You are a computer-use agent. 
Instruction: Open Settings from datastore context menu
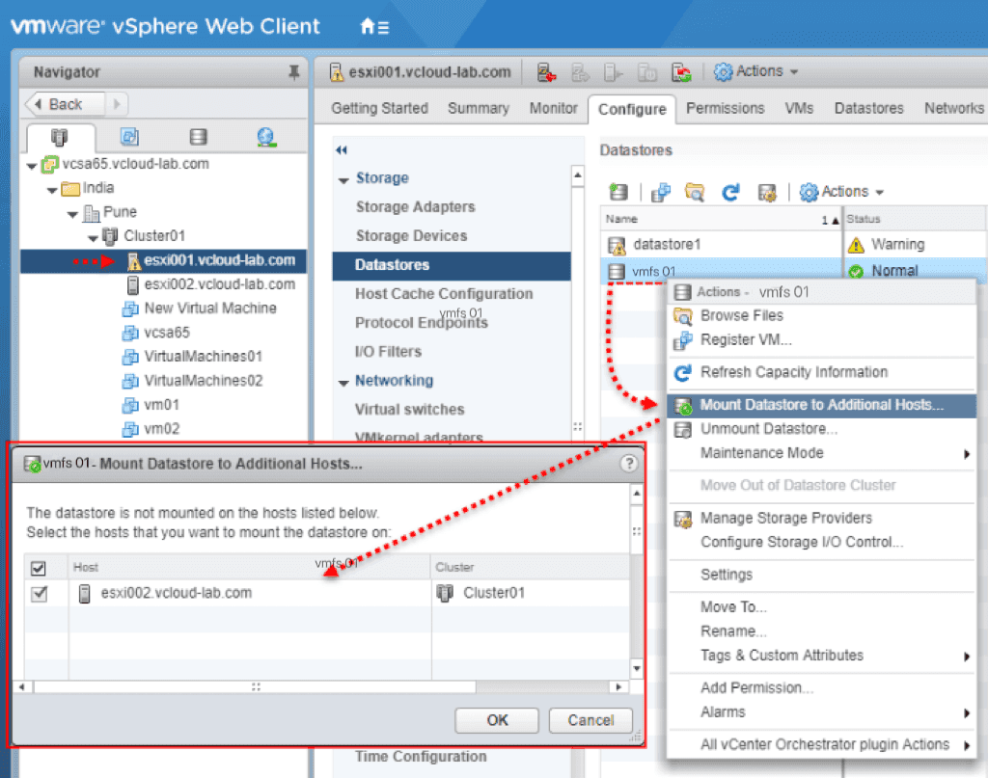[822, 575]
